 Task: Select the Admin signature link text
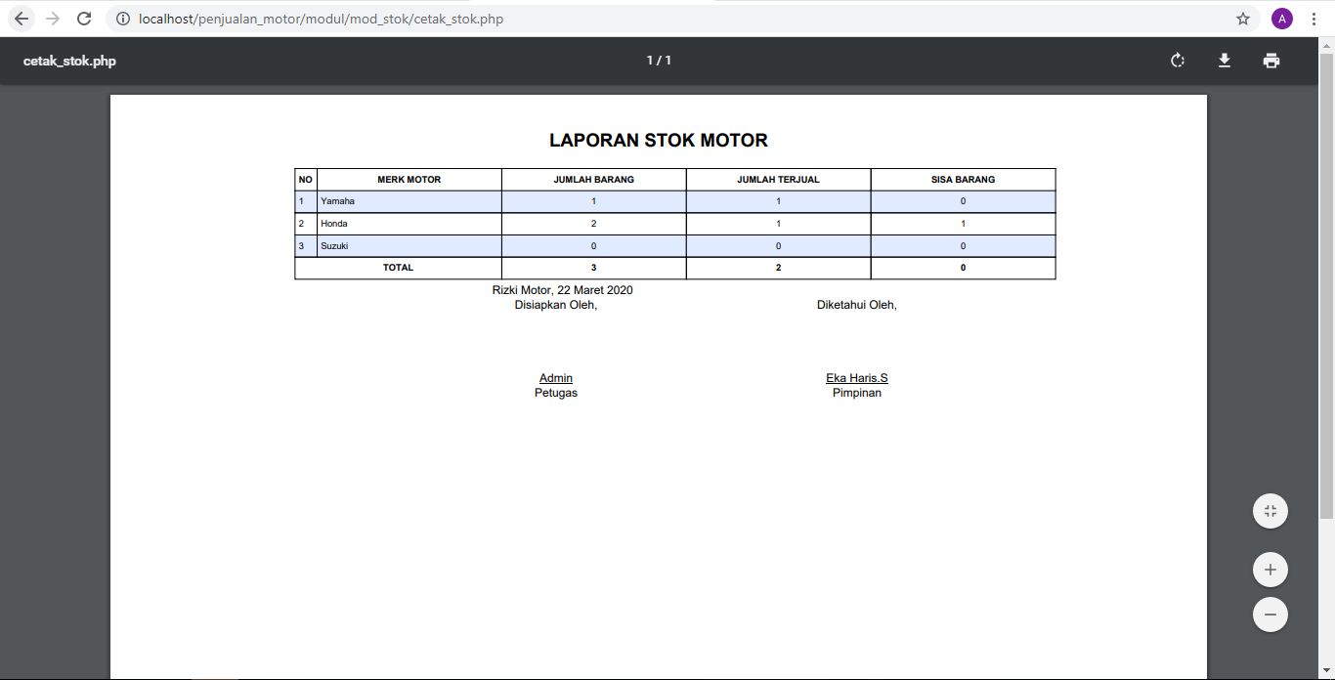click(x=555, y=377)
